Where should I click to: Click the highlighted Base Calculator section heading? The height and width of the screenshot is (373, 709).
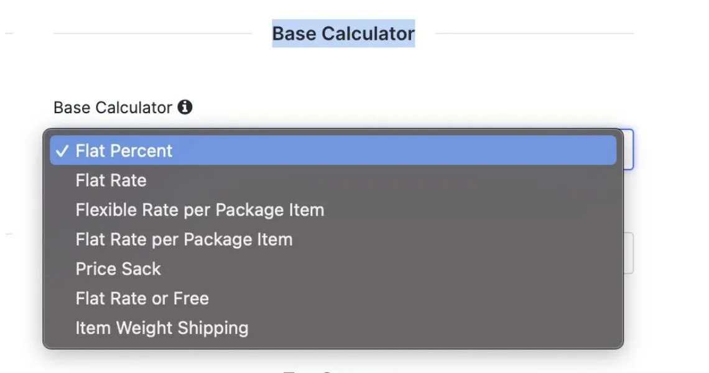pyautogui.click(x=343, y=34)
